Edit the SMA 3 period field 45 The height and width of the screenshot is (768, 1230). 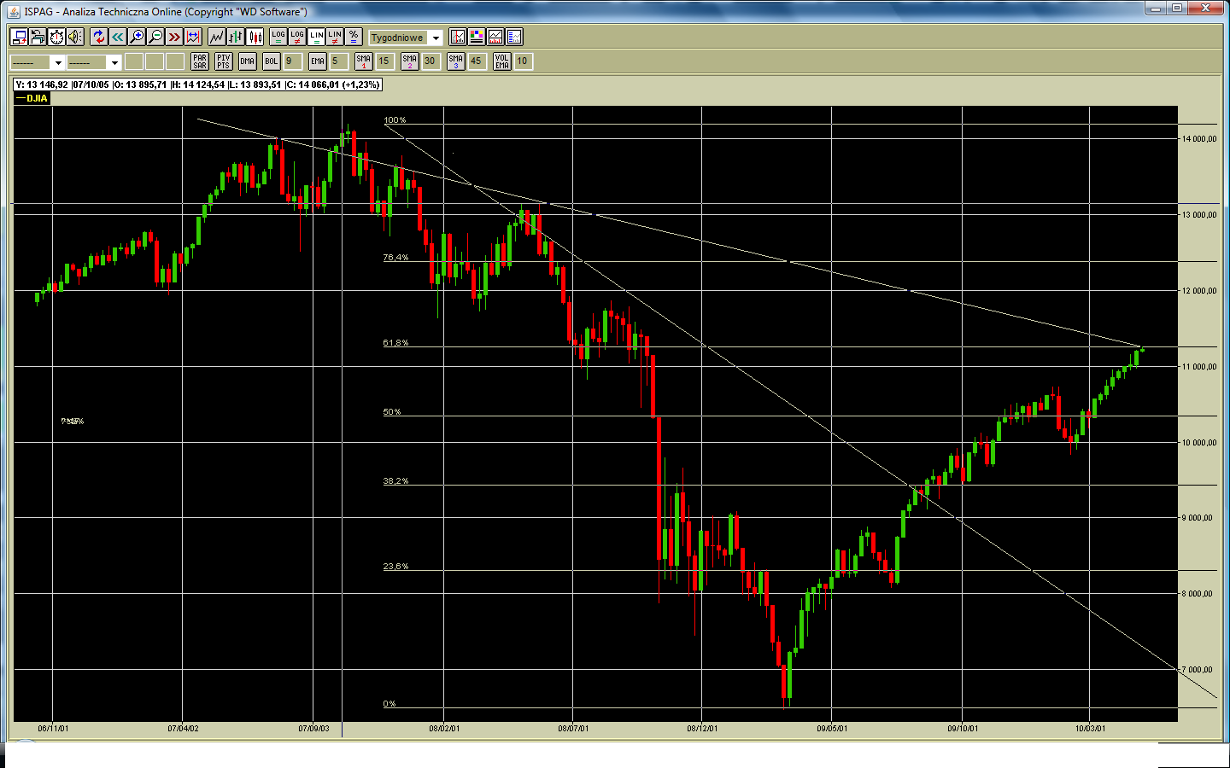coord(477,61)
